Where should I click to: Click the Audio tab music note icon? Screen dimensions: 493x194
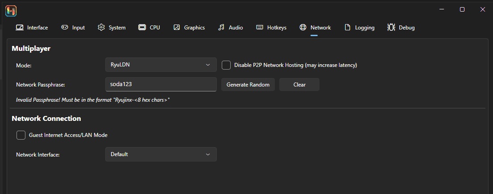point(221,27)
